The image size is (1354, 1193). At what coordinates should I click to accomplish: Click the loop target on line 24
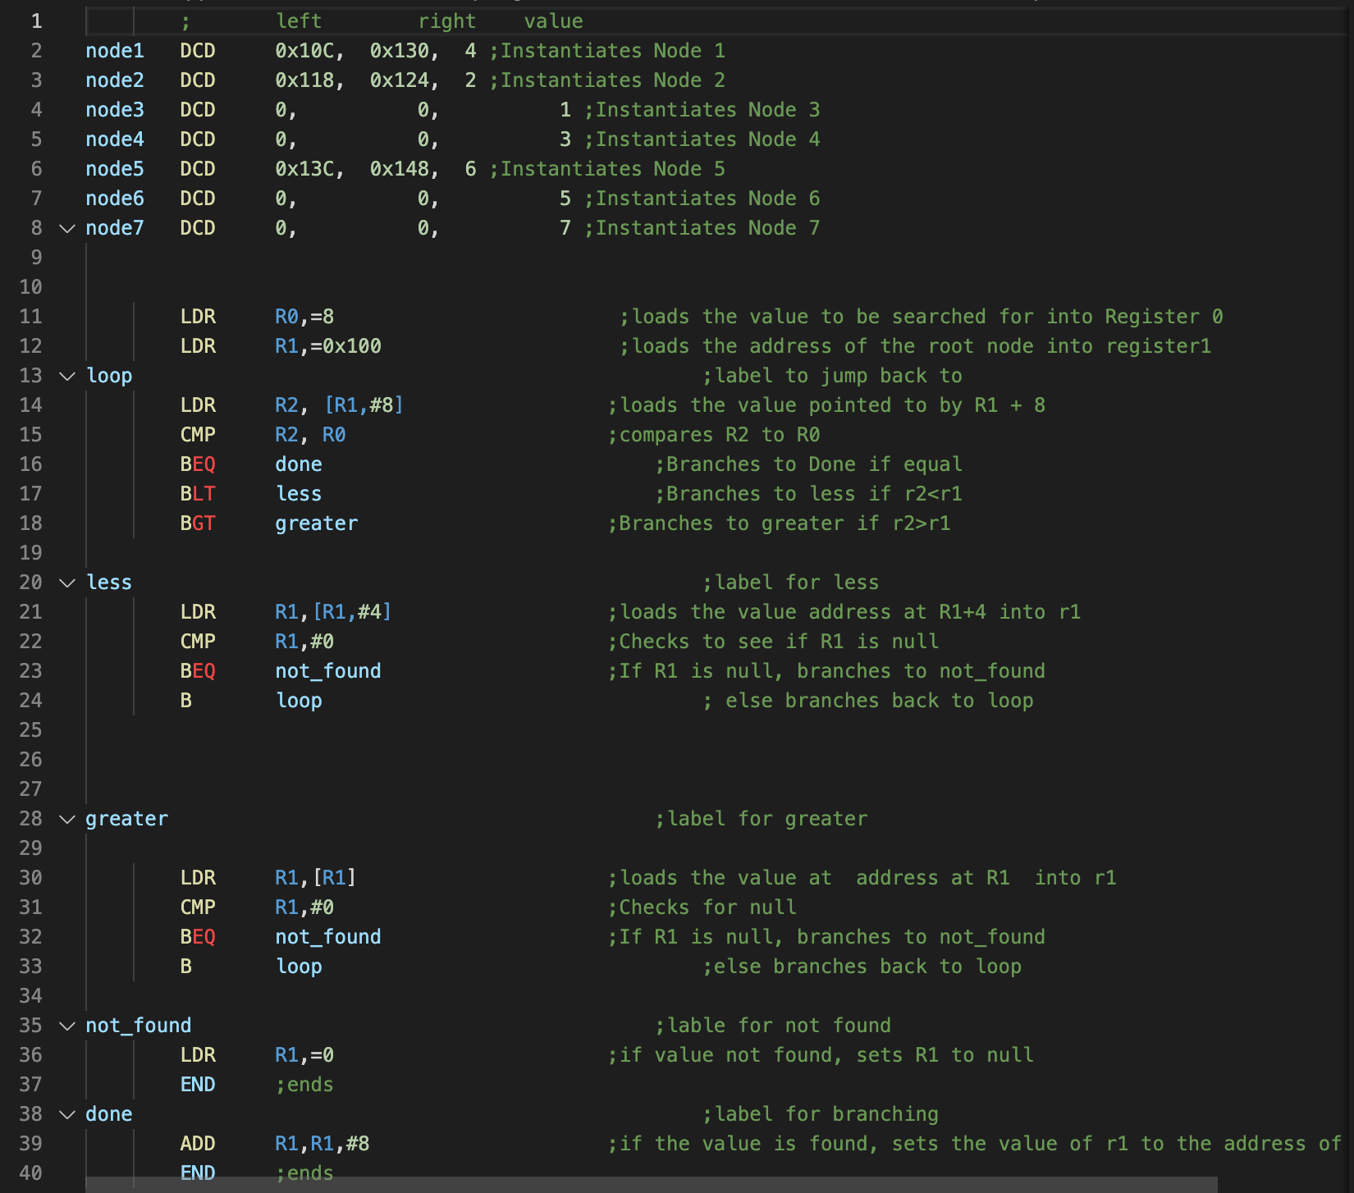click(299, 701)
